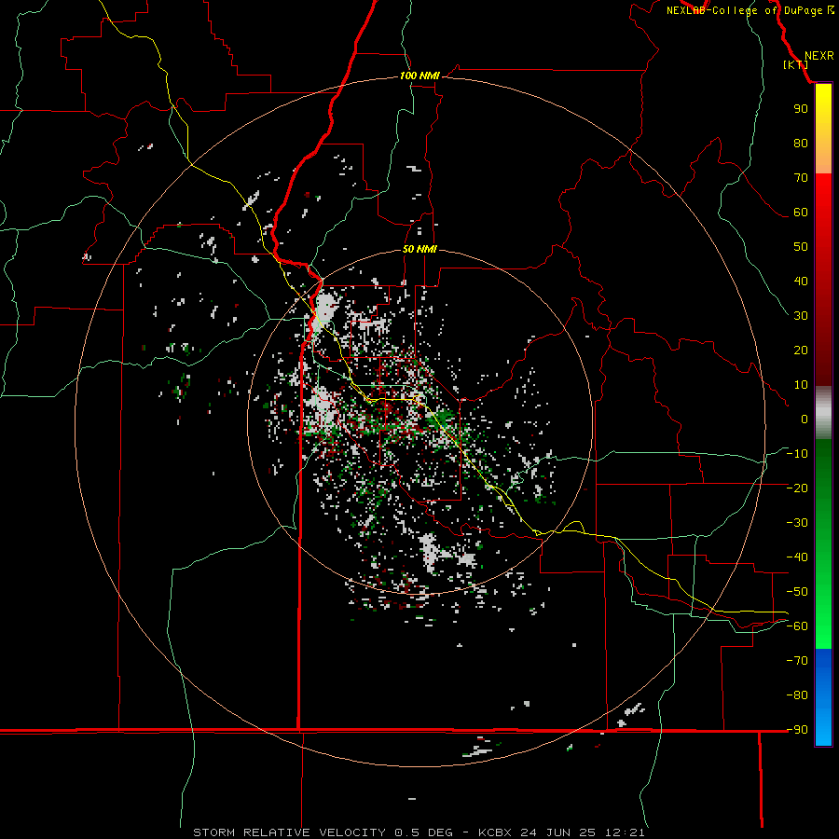Click the positive 10 scale value
This screenshot has height=839, width=839.
801,385
